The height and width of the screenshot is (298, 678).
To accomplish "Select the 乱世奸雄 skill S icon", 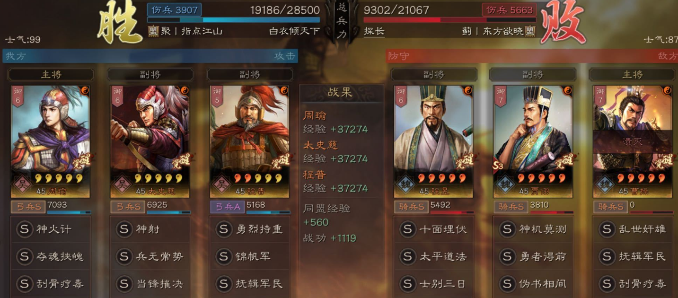I will point(607,229).
